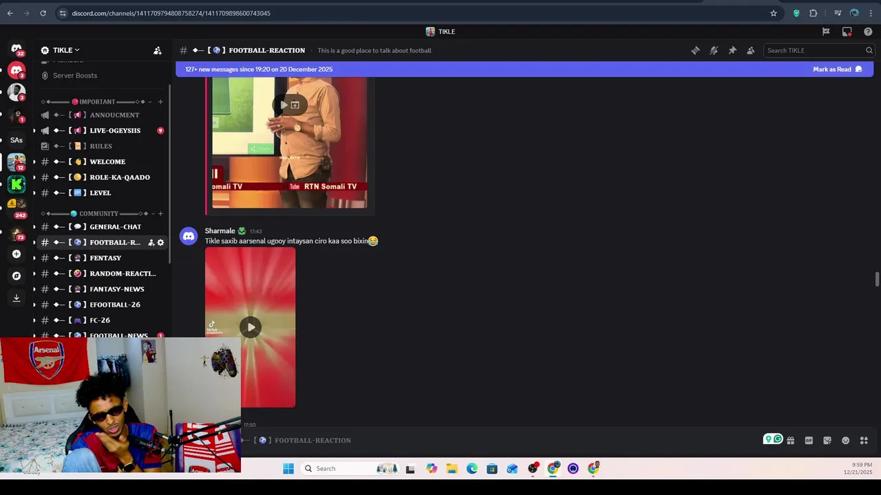Add a server with the plus icon

17,254
